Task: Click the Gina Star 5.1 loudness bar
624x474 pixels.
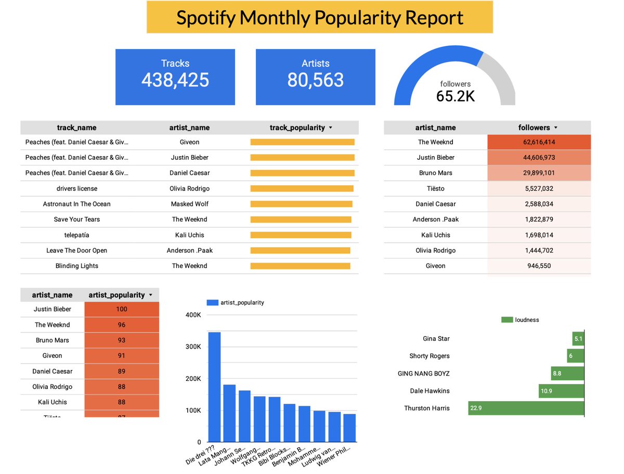Action: (x=578, y=339)
